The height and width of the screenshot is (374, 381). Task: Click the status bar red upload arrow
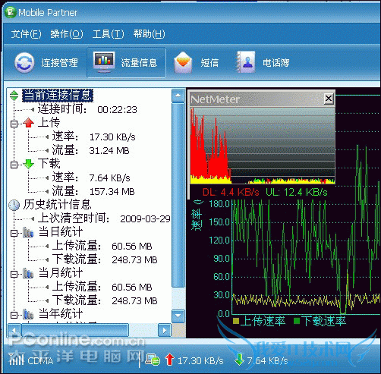[169, 360]
